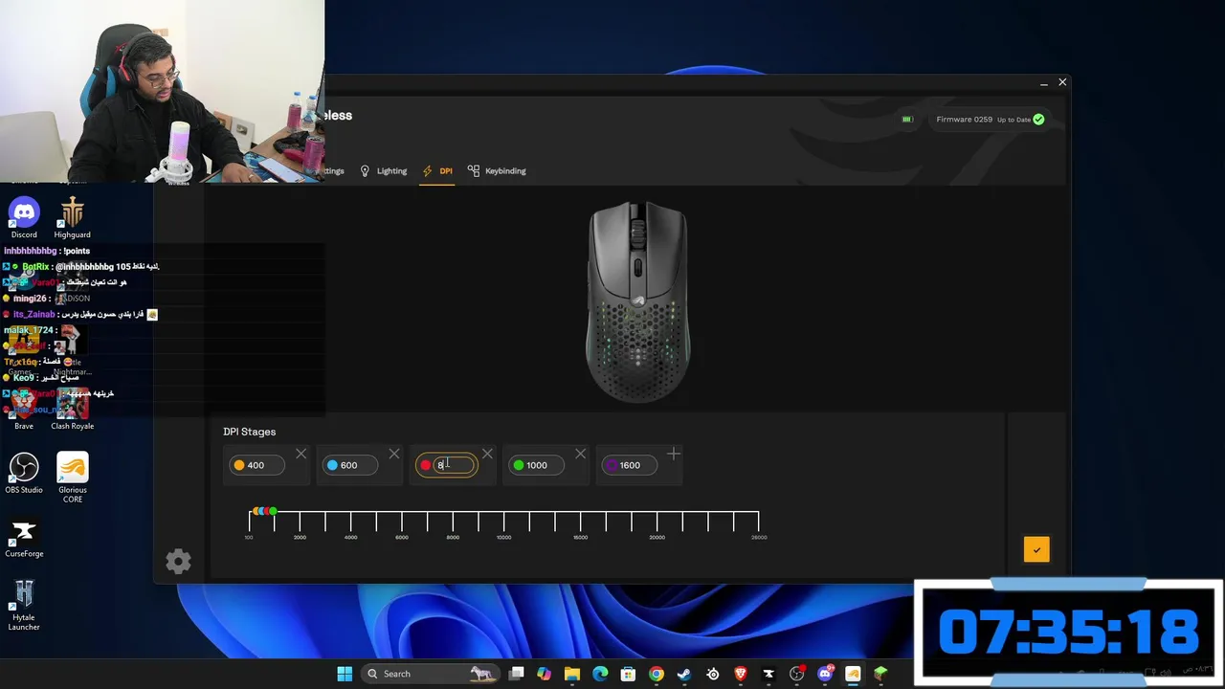The width and height of the screenshot is (1225, 689).
Task: Open Highguard desktop shortcut
Action: click(72, 218)
